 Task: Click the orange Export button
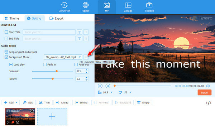click(205, 92)
